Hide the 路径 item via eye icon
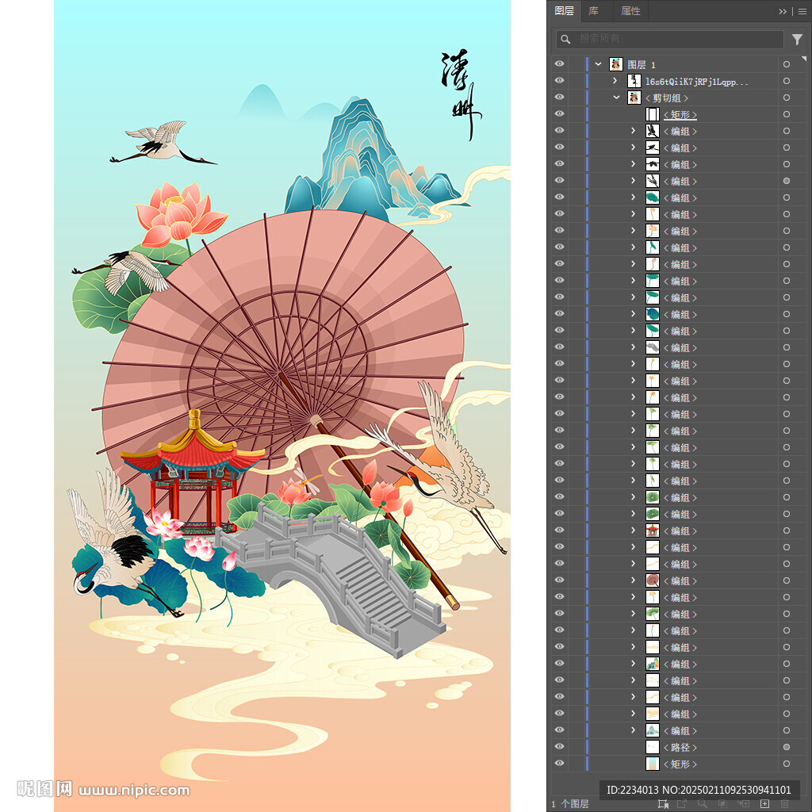The image size is (812, 812). tap(559, 747)
